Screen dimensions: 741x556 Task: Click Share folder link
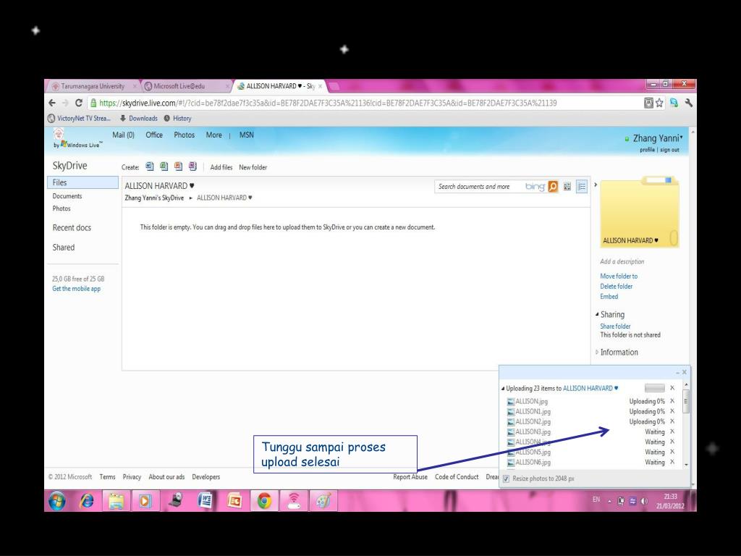point(615,327)
